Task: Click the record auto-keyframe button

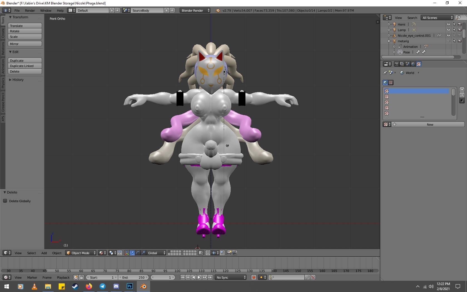Action: (x=254, y=277)
